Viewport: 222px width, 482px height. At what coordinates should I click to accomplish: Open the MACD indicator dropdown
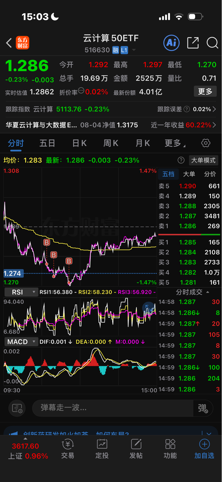click(21, 342)
